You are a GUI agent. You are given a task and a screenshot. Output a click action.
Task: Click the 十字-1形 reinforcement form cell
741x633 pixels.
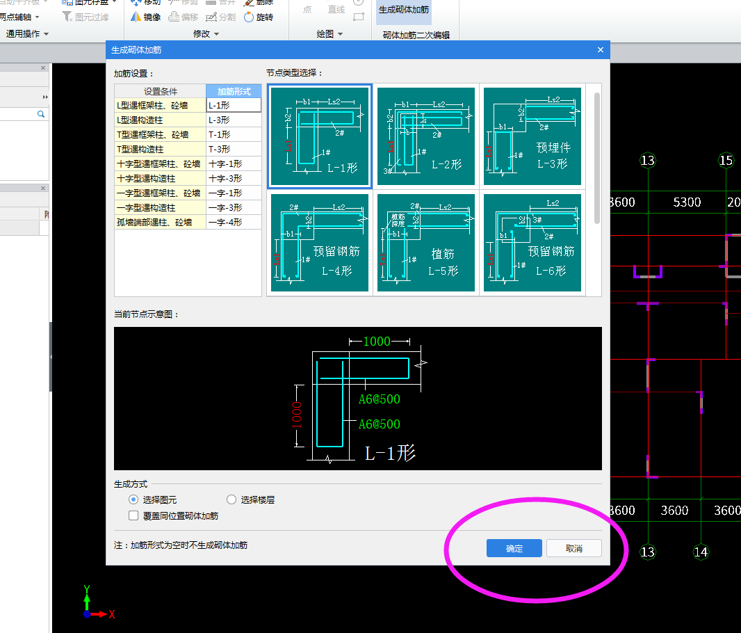point(234,164)
